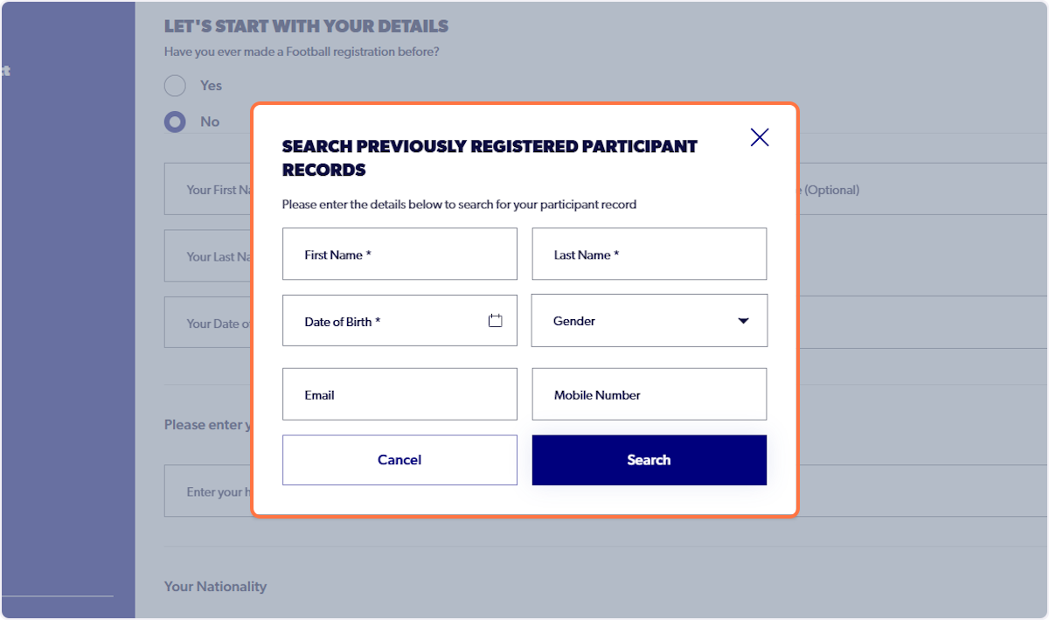The height and width of the screenshot is (620, 1049).
Task: Select the No registration radio button
Action: (x=175, y=122)
